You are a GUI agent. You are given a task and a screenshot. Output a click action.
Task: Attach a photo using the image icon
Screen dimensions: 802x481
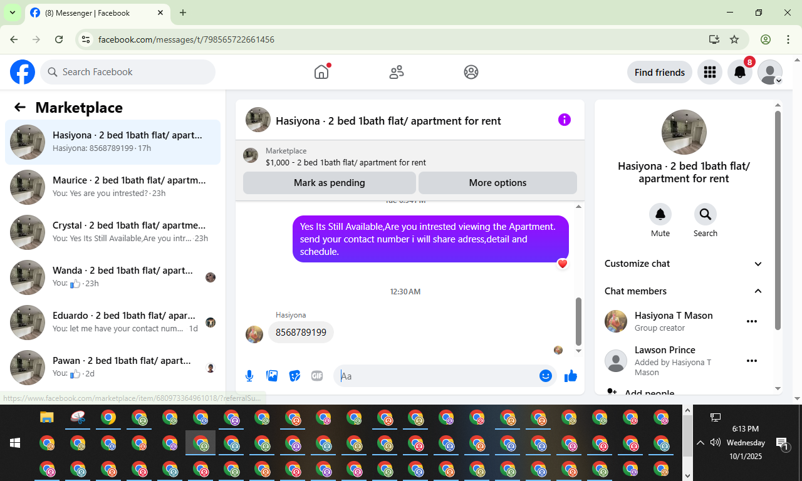pos(272,376)
